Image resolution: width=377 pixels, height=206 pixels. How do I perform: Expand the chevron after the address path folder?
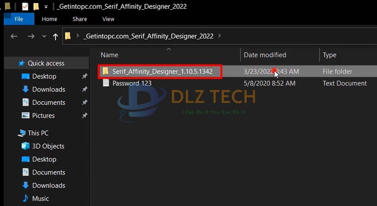click(x=219, y=36)
